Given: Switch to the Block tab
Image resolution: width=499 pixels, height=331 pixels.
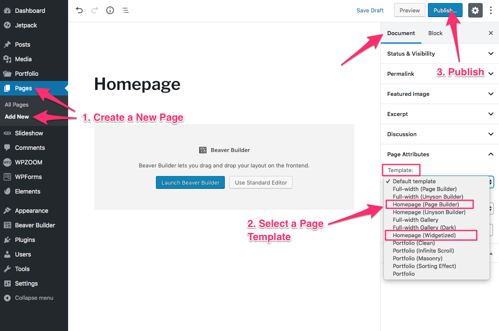Looking at the screenshot, I should tap(435, 33).
